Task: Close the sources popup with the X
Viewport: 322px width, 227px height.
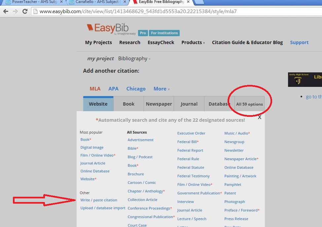Action: [x=260, y=117]
